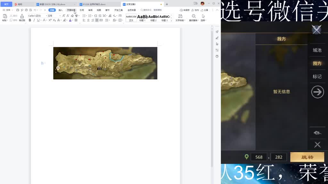Click the clear formatting eraser icon
The image size is (328, 184).
[72, 16]
